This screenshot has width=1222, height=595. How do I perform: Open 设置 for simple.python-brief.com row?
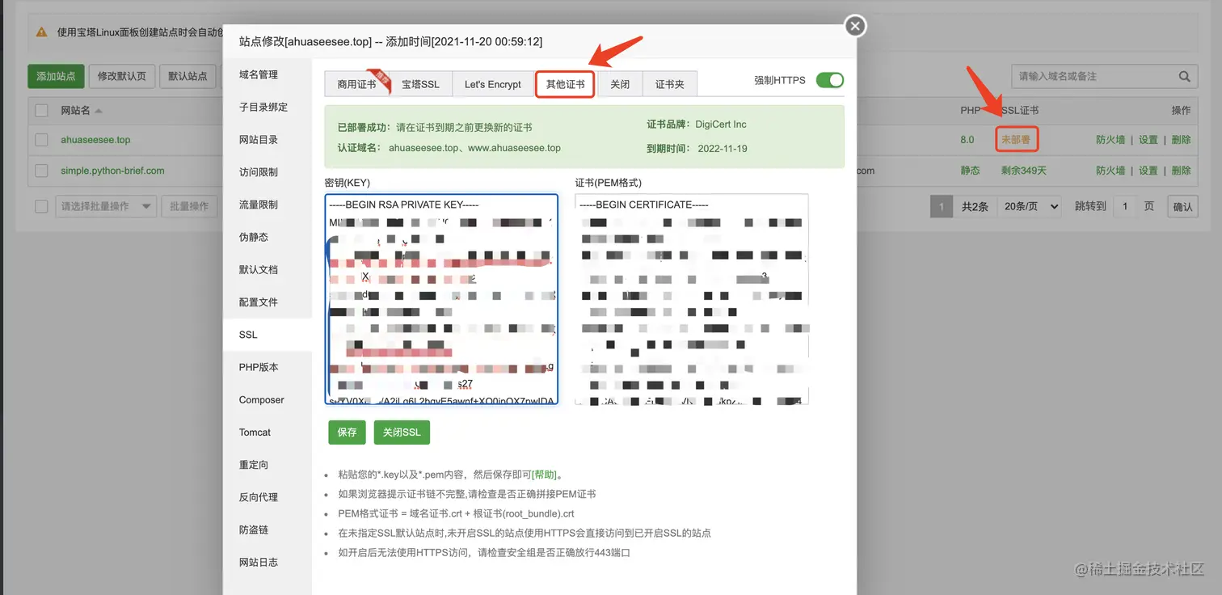tap(1148, 171)
